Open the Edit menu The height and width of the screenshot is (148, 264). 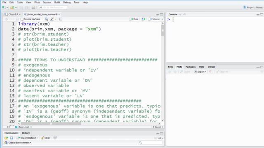point(12,2)
